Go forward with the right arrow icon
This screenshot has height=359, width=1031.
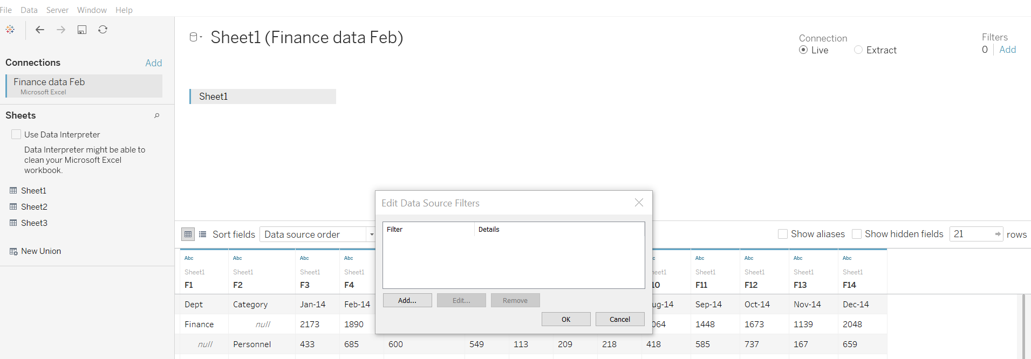[x=61, y=30]
